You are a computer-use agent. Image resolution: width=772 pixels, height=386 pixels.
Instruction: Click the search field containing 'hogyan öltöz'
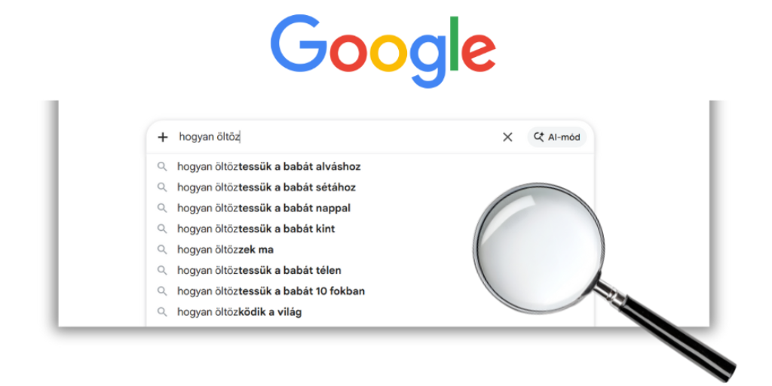pyautogui.click(x=332, y=137)
